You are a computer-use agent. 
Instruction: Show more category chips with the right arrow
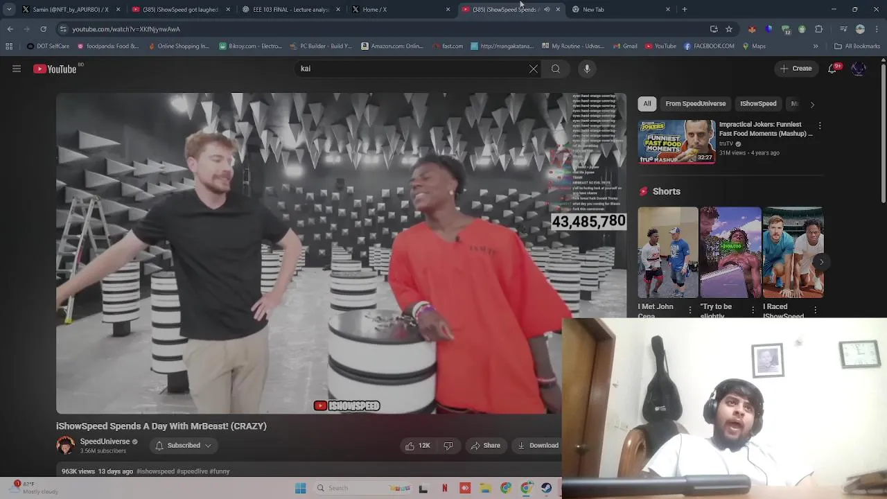812,104
